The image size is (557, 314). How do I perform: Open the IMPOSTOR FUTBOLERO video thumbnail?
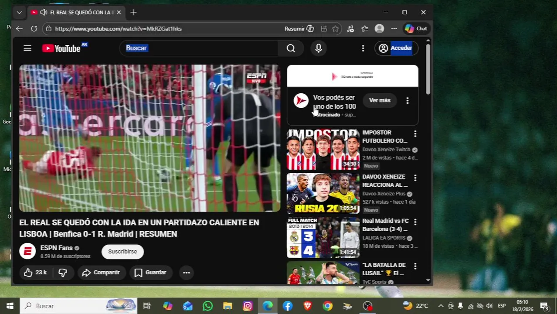point(323,150)
